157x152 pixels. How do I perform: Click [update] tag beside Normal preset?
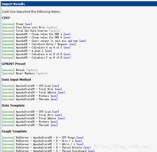(x=32, y=70)
